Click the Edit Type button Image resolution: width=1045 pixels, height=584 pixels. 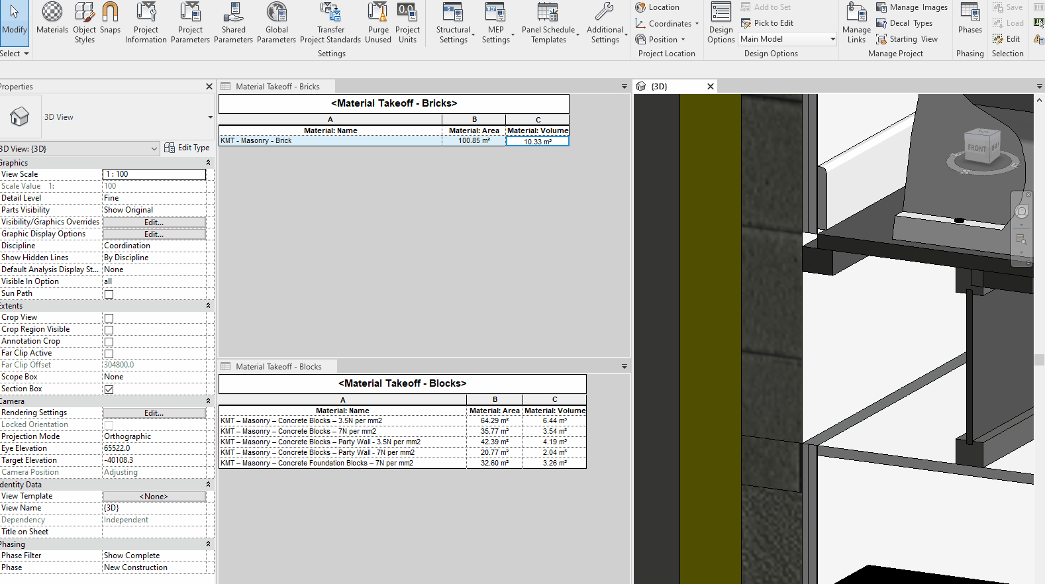click(187, 148)
